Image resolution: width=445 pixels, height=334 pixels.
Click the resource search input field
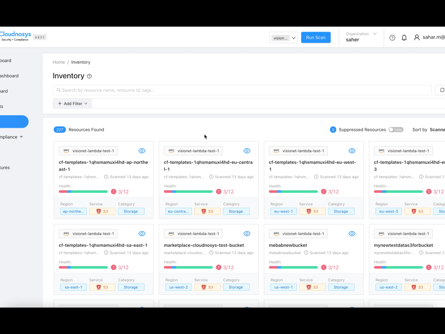click(178, 90)
